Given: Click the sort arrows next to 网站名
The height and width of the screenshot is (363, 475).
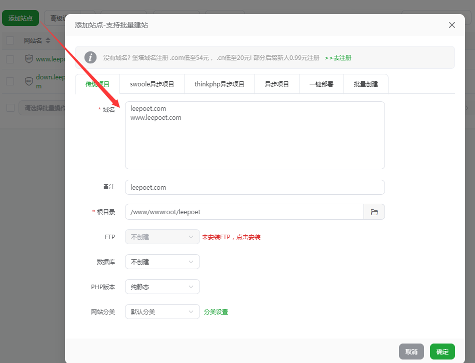Looking at the screenshot, I should pos(48,40).
